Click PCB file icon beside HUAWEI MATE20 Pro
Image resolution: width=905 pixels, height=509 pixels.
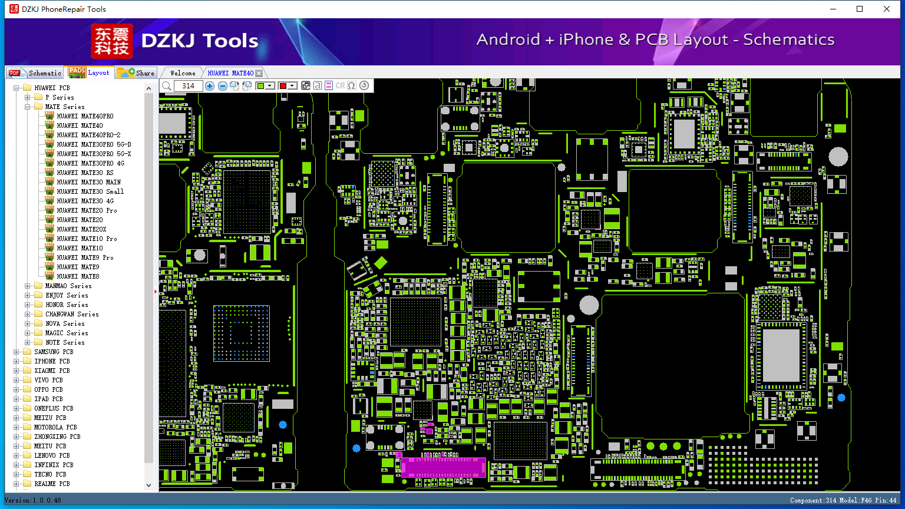pos(49,210)
